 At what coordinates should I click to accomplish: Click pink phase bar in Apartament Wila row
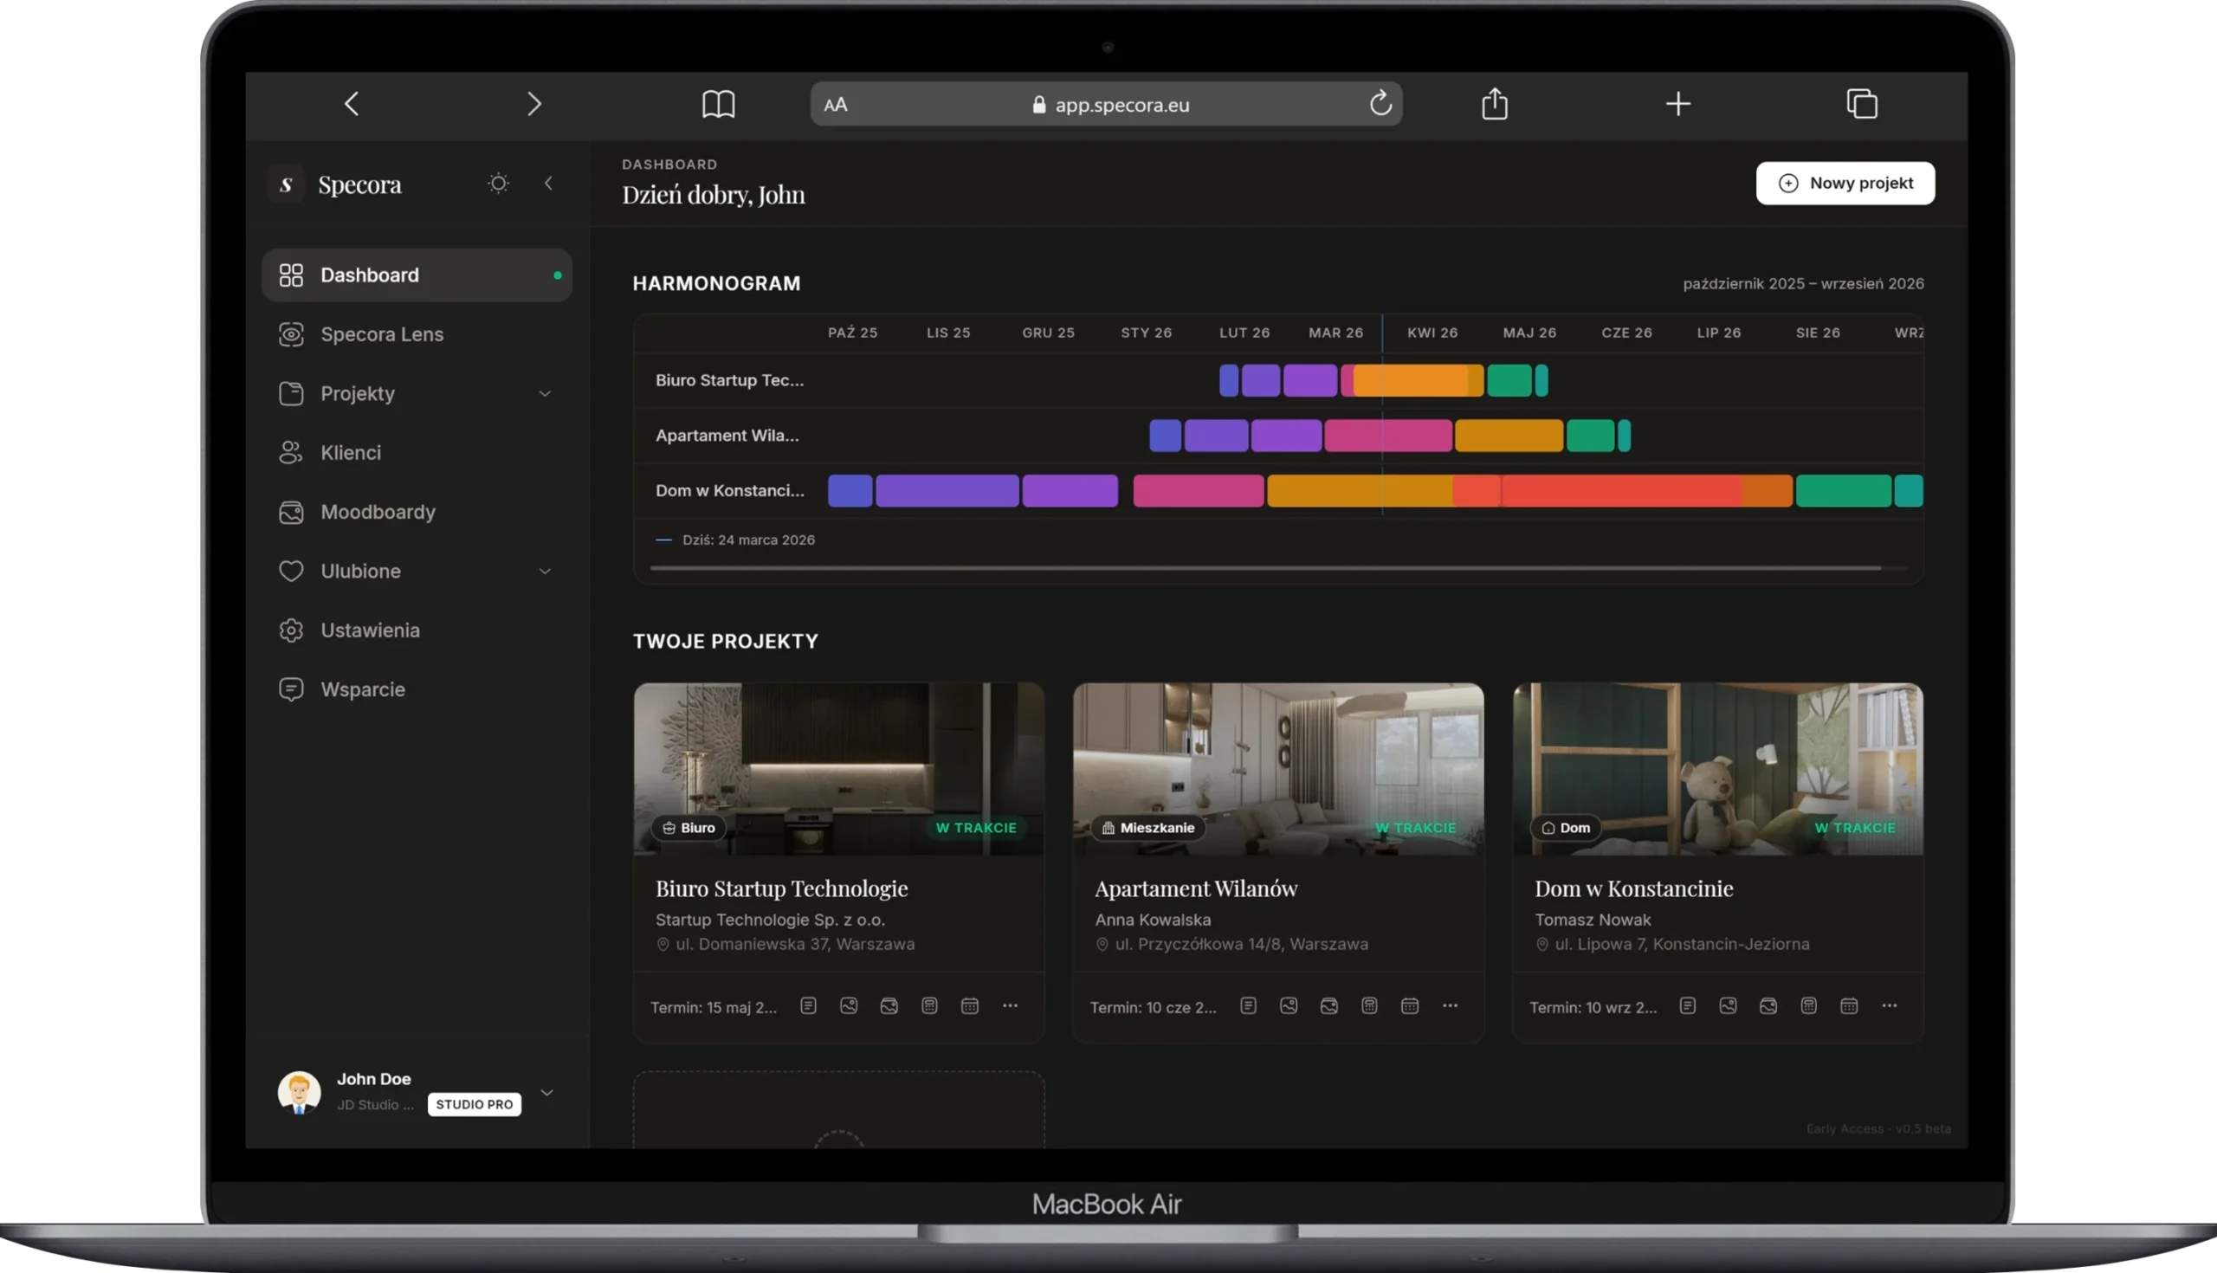click(1388, 436)
